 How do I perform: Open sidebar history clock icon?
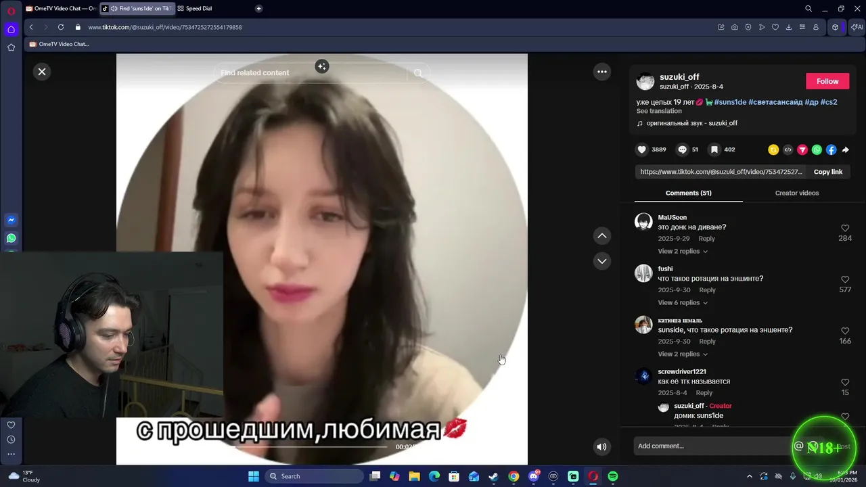click(11, 440)
